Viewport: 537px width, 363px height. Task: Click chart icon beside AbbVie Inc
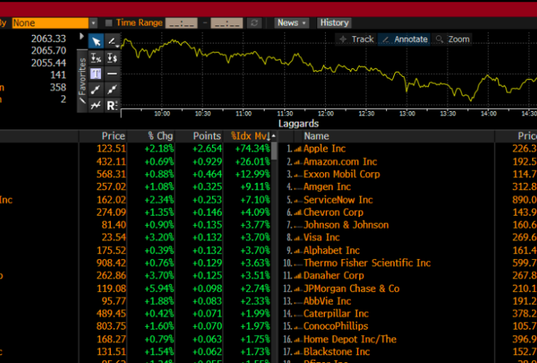[x=298, y=301]
